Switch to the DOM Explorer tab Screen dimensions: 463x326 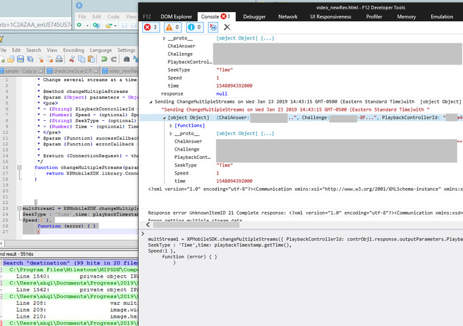[x=175, y=16]
